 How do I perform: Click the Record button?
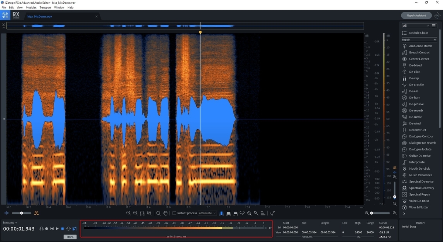47,229
